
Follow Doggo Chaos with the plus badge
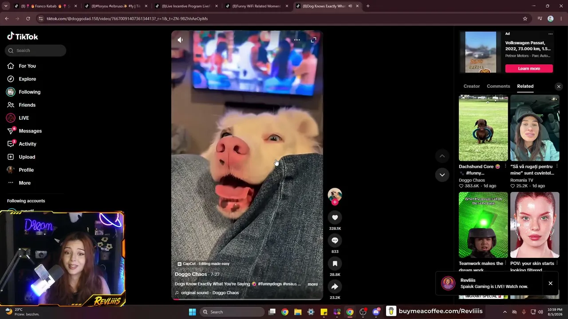click(335, 202)
